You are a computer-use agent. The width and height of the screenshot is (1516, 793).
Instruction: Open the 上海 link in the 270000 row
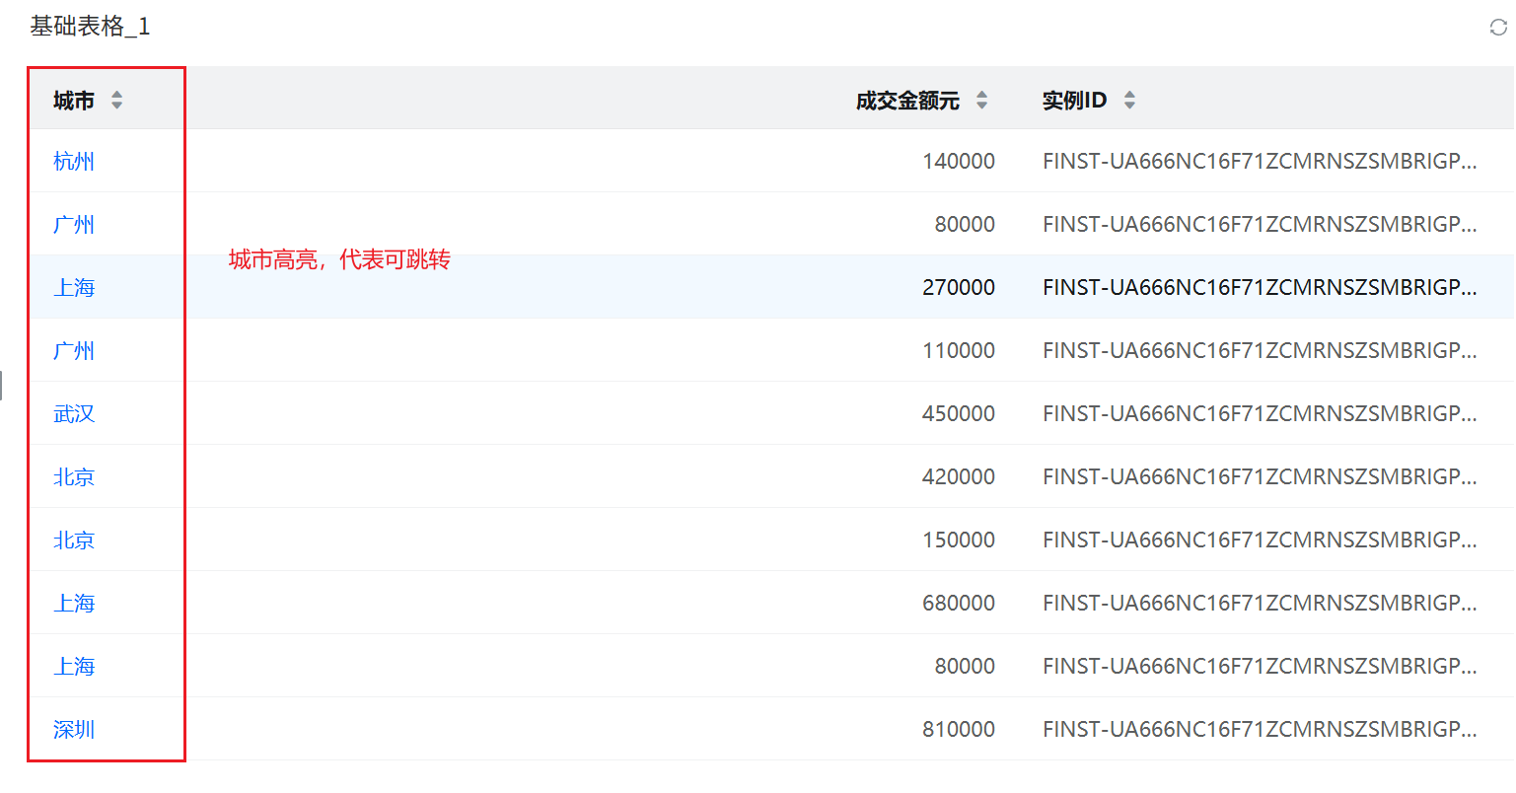point(74,288)
